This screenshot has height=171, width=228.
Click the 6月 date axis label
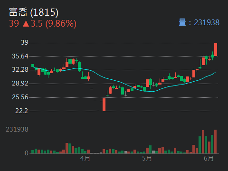coord(209,158)
